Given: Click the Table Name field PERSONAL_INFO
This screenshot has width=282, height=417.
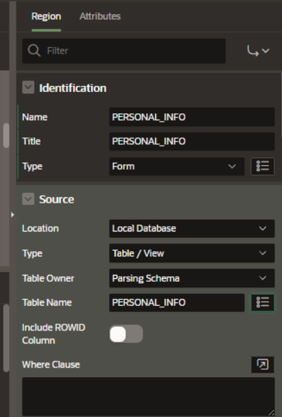Looking at the screenshot, I should tap(176, 303).
